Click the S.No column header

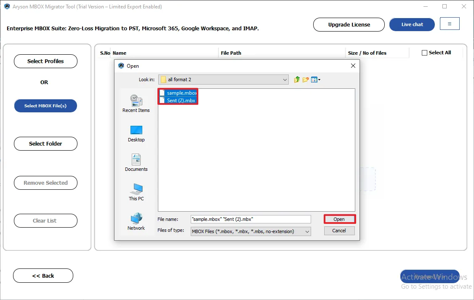105,53
